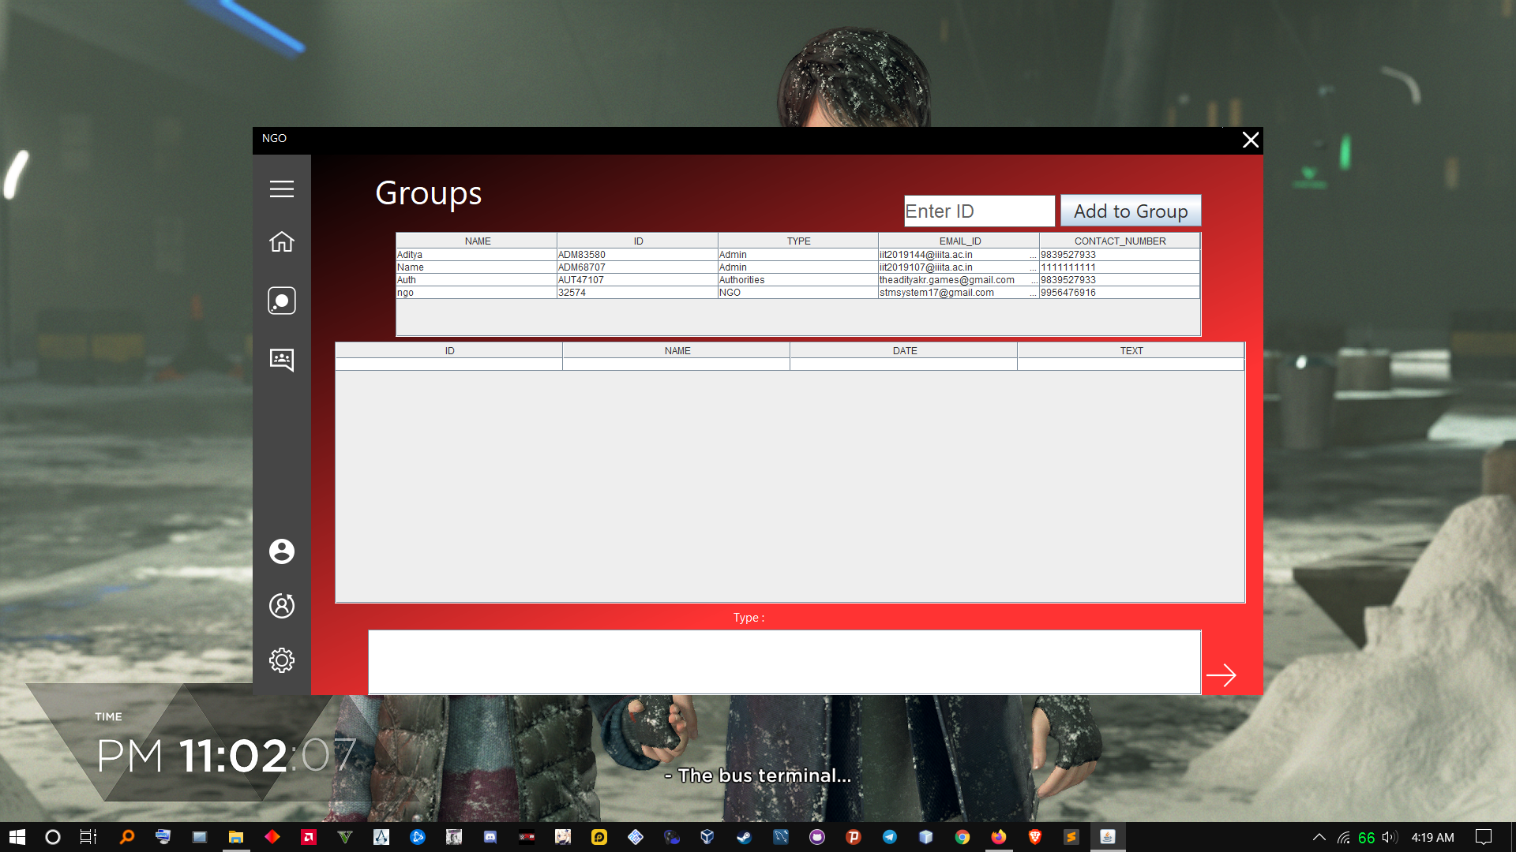
Task: Open the chat bubble sidebar icon
Action: point(281,301)
